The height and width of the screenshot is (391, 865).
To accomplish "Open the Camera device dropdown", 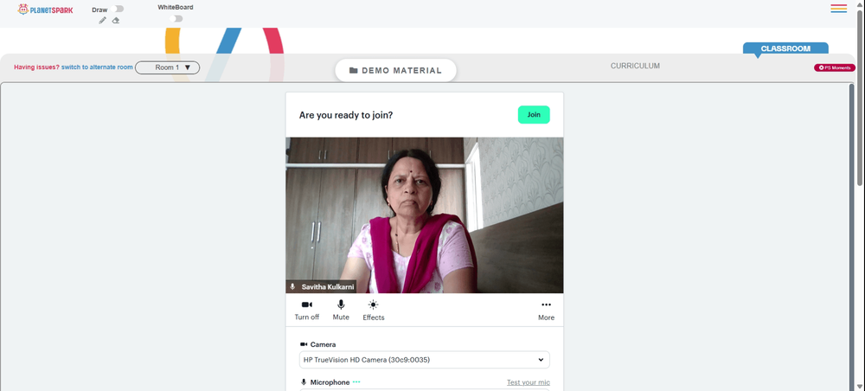I will click(x=424, y=360).
